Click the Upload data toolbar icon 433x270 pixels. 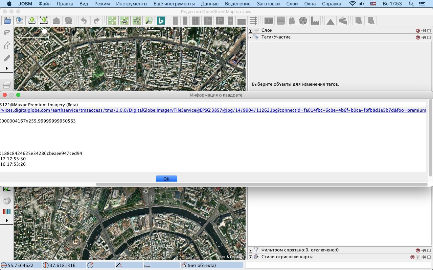click(x=56, y=21)
